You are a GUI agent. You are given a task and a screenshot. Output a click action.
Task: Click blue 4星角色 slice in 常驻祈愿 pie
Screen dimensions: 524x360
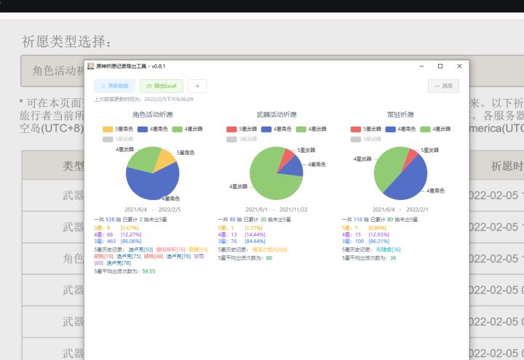coord(411,182)
